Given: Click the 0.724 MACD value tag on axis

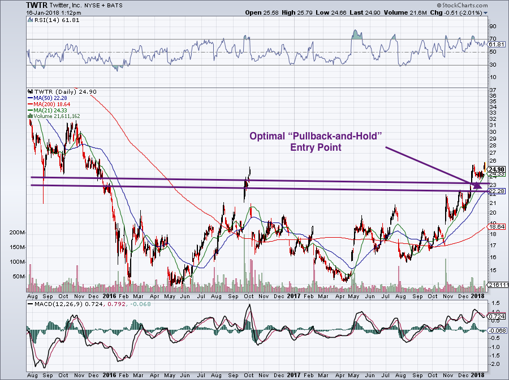Looking at the screenshot, I should [497, 316].
